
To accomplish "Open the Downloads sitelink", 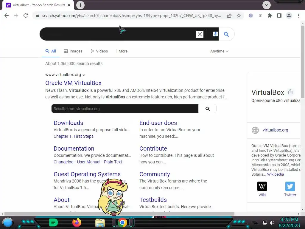I will tap(68, 123).
